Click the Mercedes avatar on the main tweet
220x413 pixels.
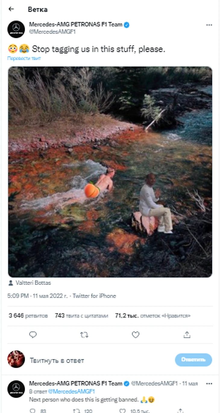point(16,29)
